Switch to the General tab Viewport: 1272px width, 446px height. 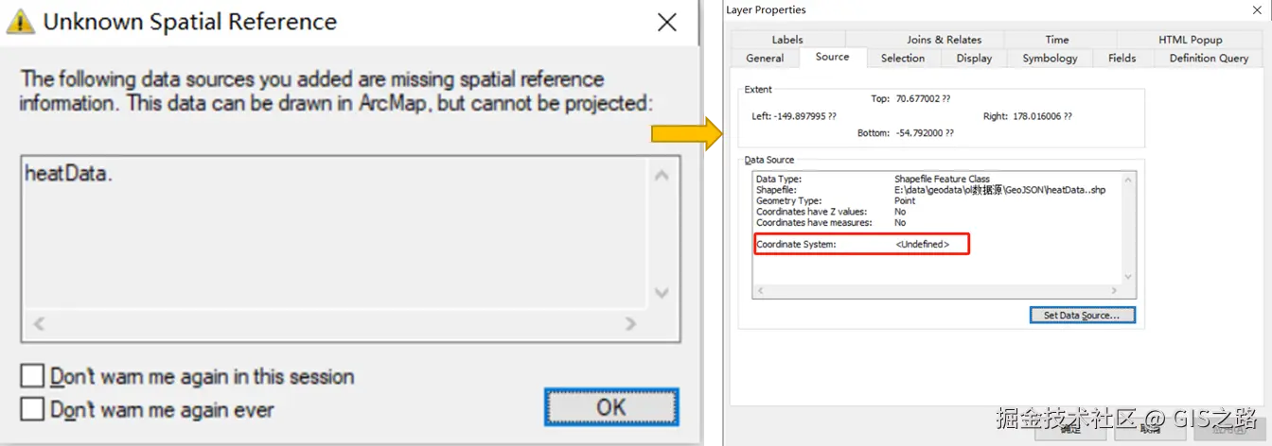(765, 58)
